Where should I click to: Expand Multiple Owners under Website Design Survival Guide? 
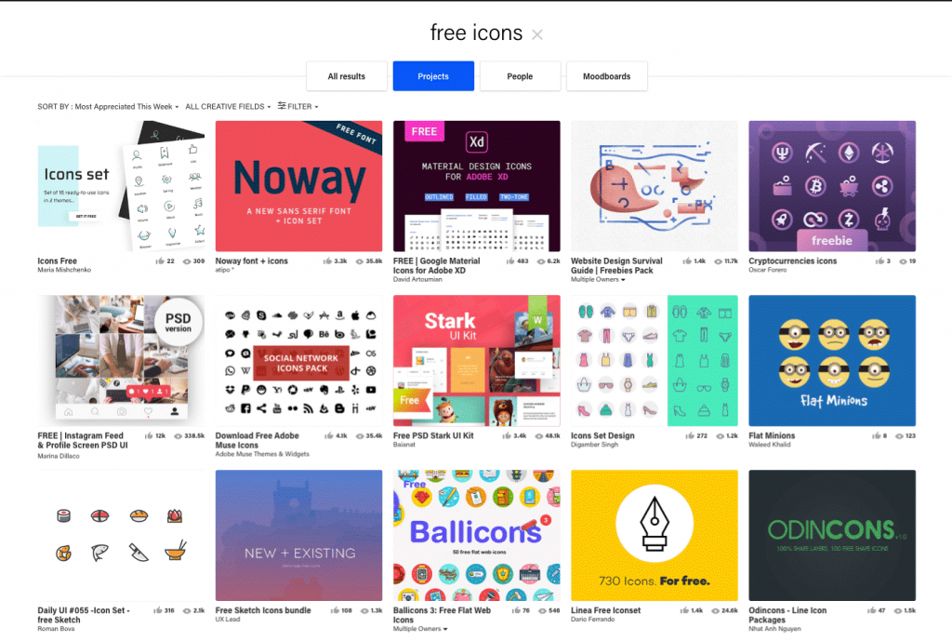(x=598, y=279)
